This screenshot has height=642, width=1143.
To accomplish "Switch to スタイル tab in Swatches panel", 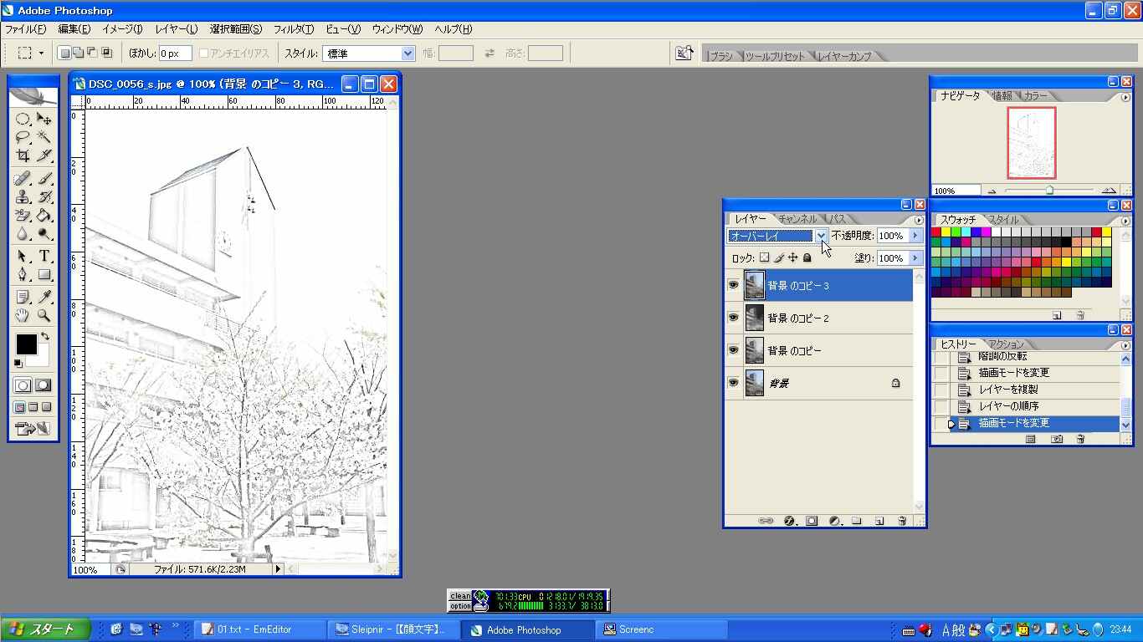I will [1003, 220].
